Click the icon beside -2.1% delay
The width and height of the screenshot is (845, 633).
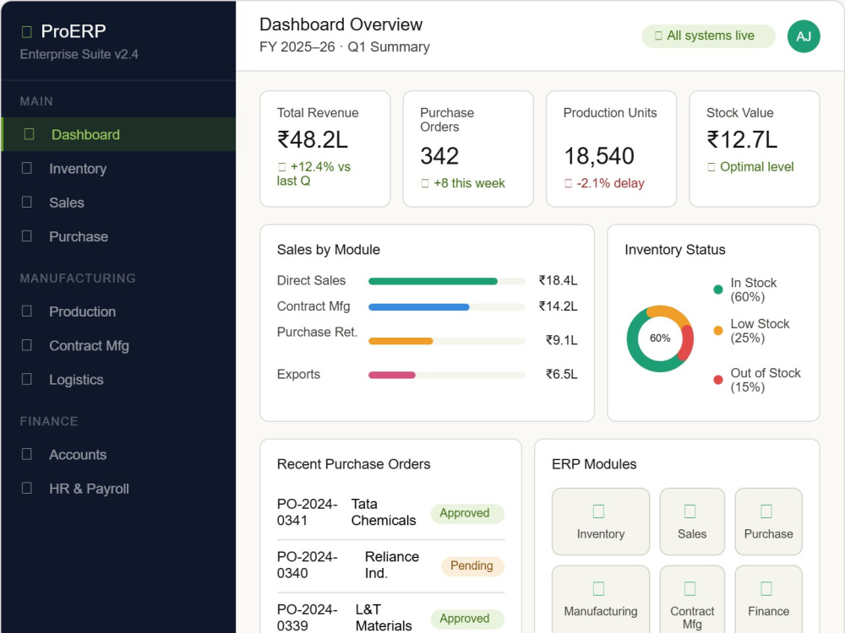(x=568, y=183)
